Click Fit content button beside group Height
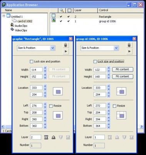This screenshot has width=146, height=155. [123, 76]
